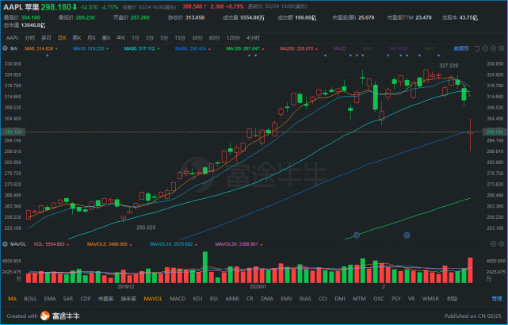Screen dimensions: 508x325
Task: Click the right circled event marker on chart
Action: pos(407,235)
